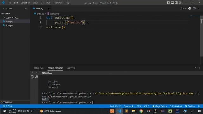Open the View menu

pyautogui.click(x=35, y=3)
